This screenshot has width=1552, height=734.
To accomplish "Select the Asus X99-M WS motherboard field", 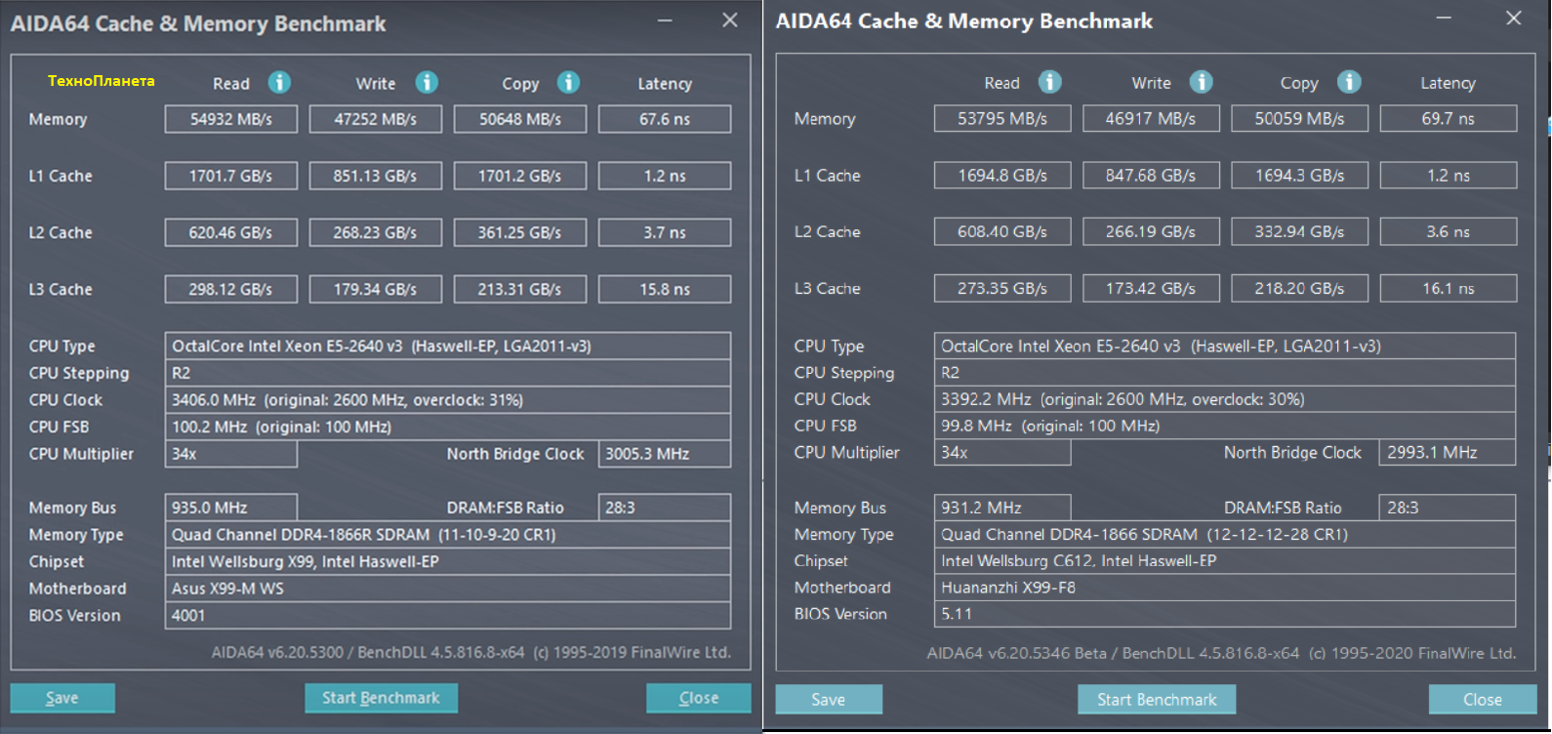I will 447,589.
